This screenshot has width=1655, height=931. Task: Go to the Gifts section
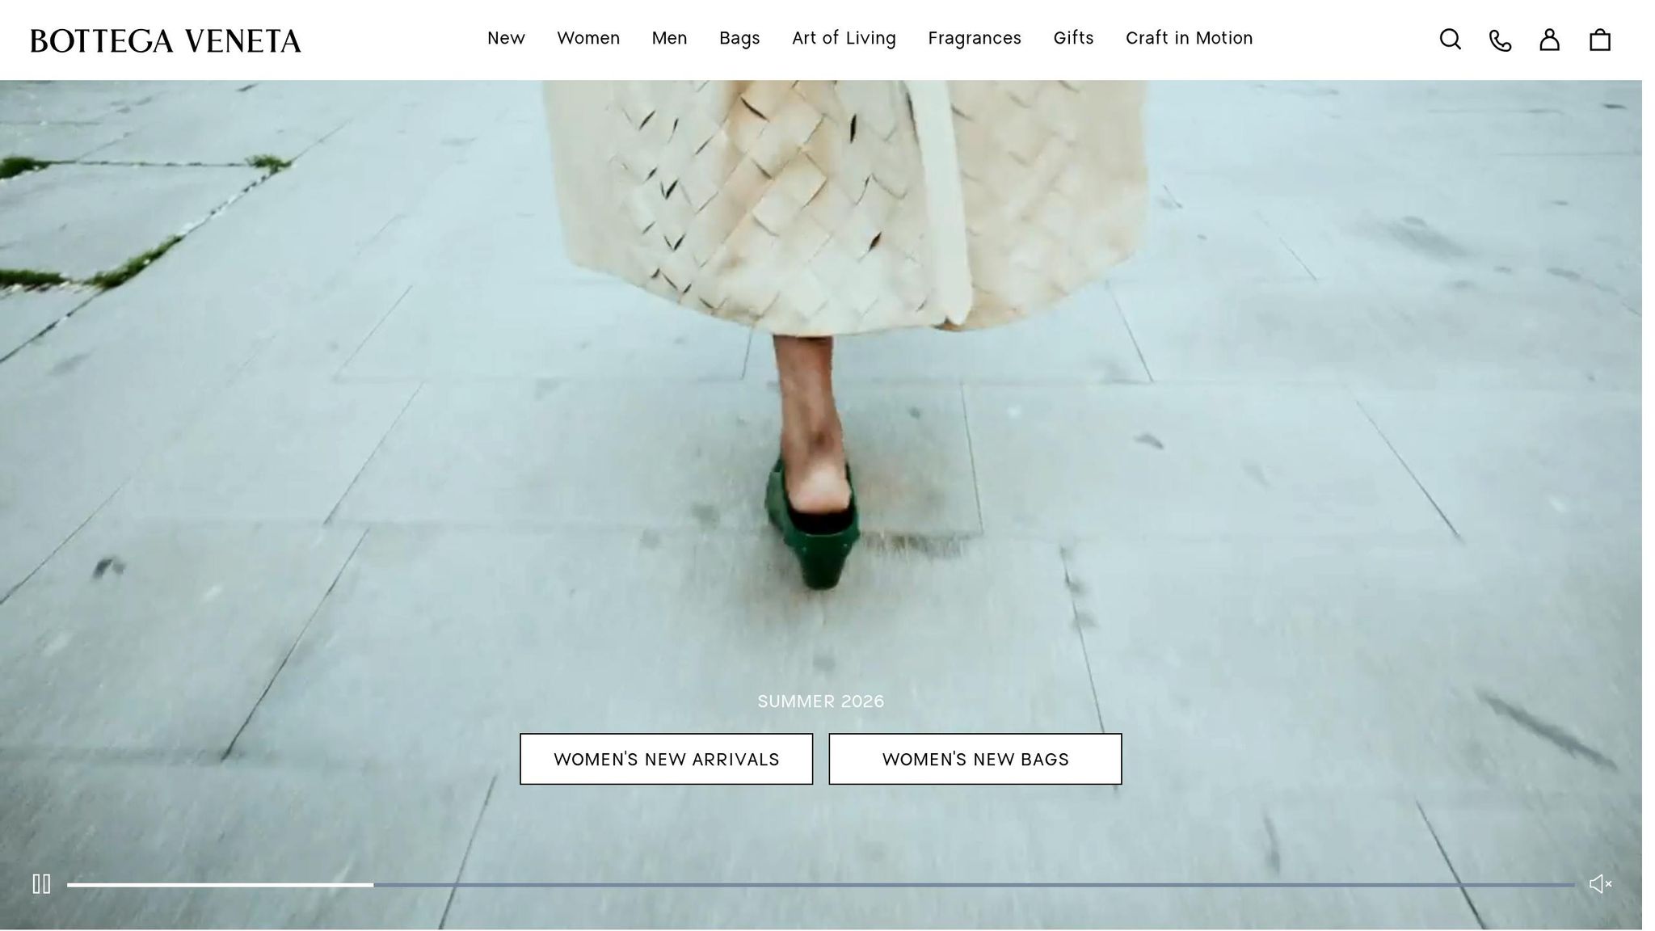click(x=1073, y=38)
